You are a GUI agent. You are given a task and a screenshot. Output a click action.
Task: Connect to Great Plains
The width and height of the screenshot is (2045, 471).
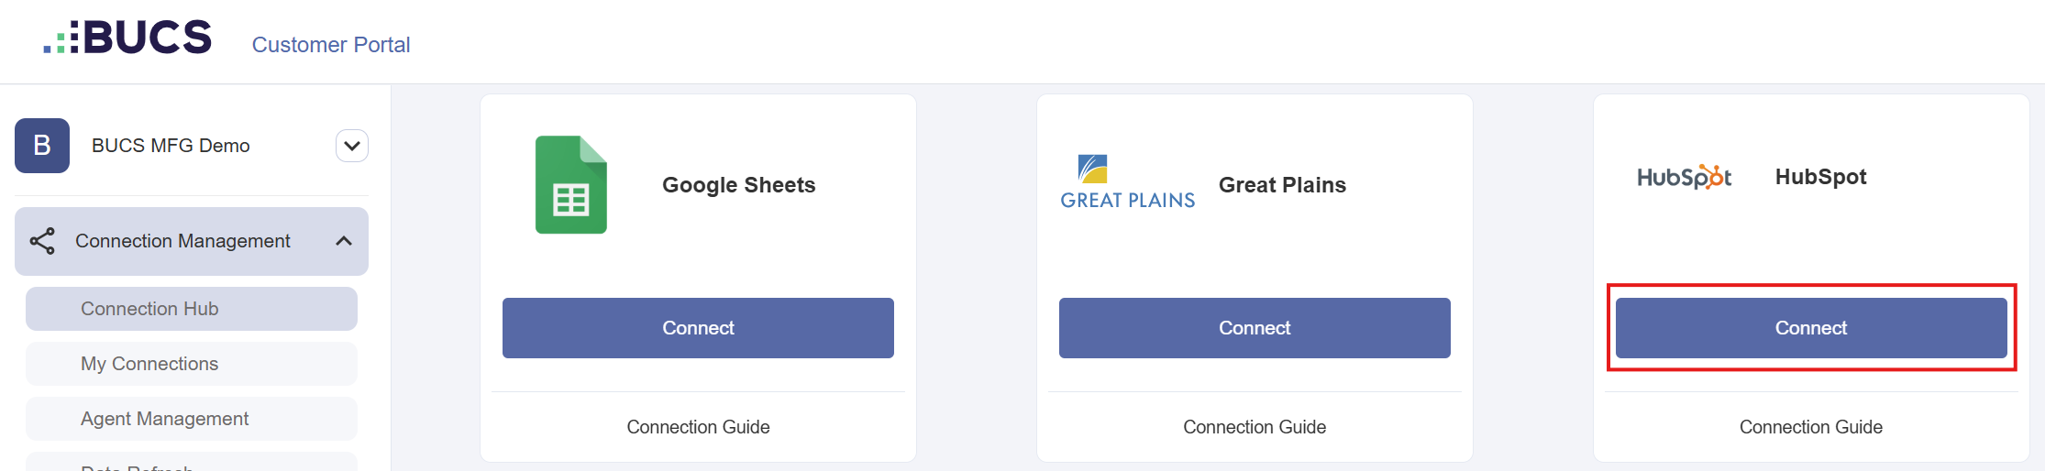pyautogui.click(x=1255, y=328)
